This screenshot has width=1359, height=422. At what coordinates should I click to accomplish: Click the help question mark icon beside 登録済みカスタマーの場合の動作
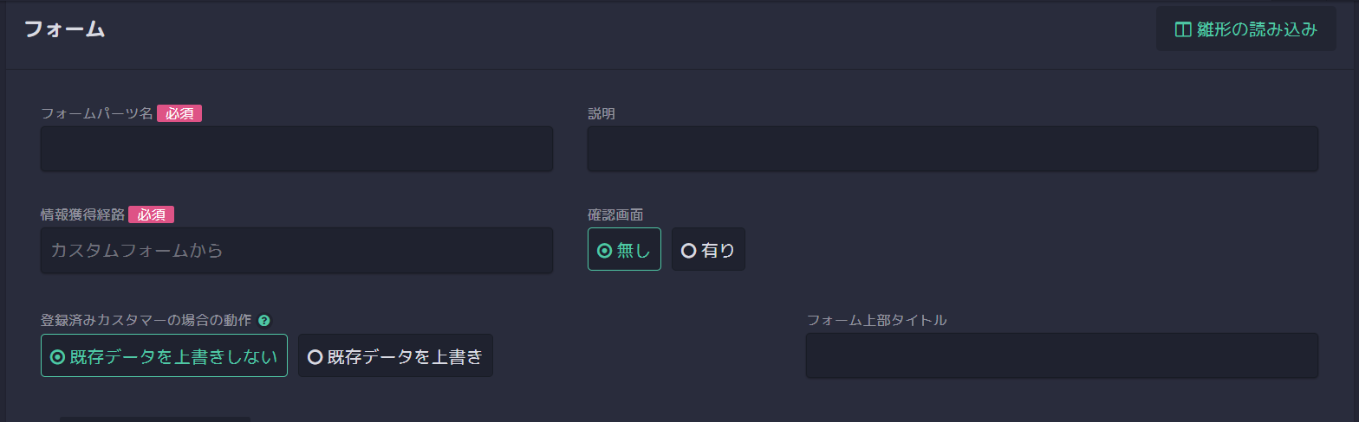264,320
